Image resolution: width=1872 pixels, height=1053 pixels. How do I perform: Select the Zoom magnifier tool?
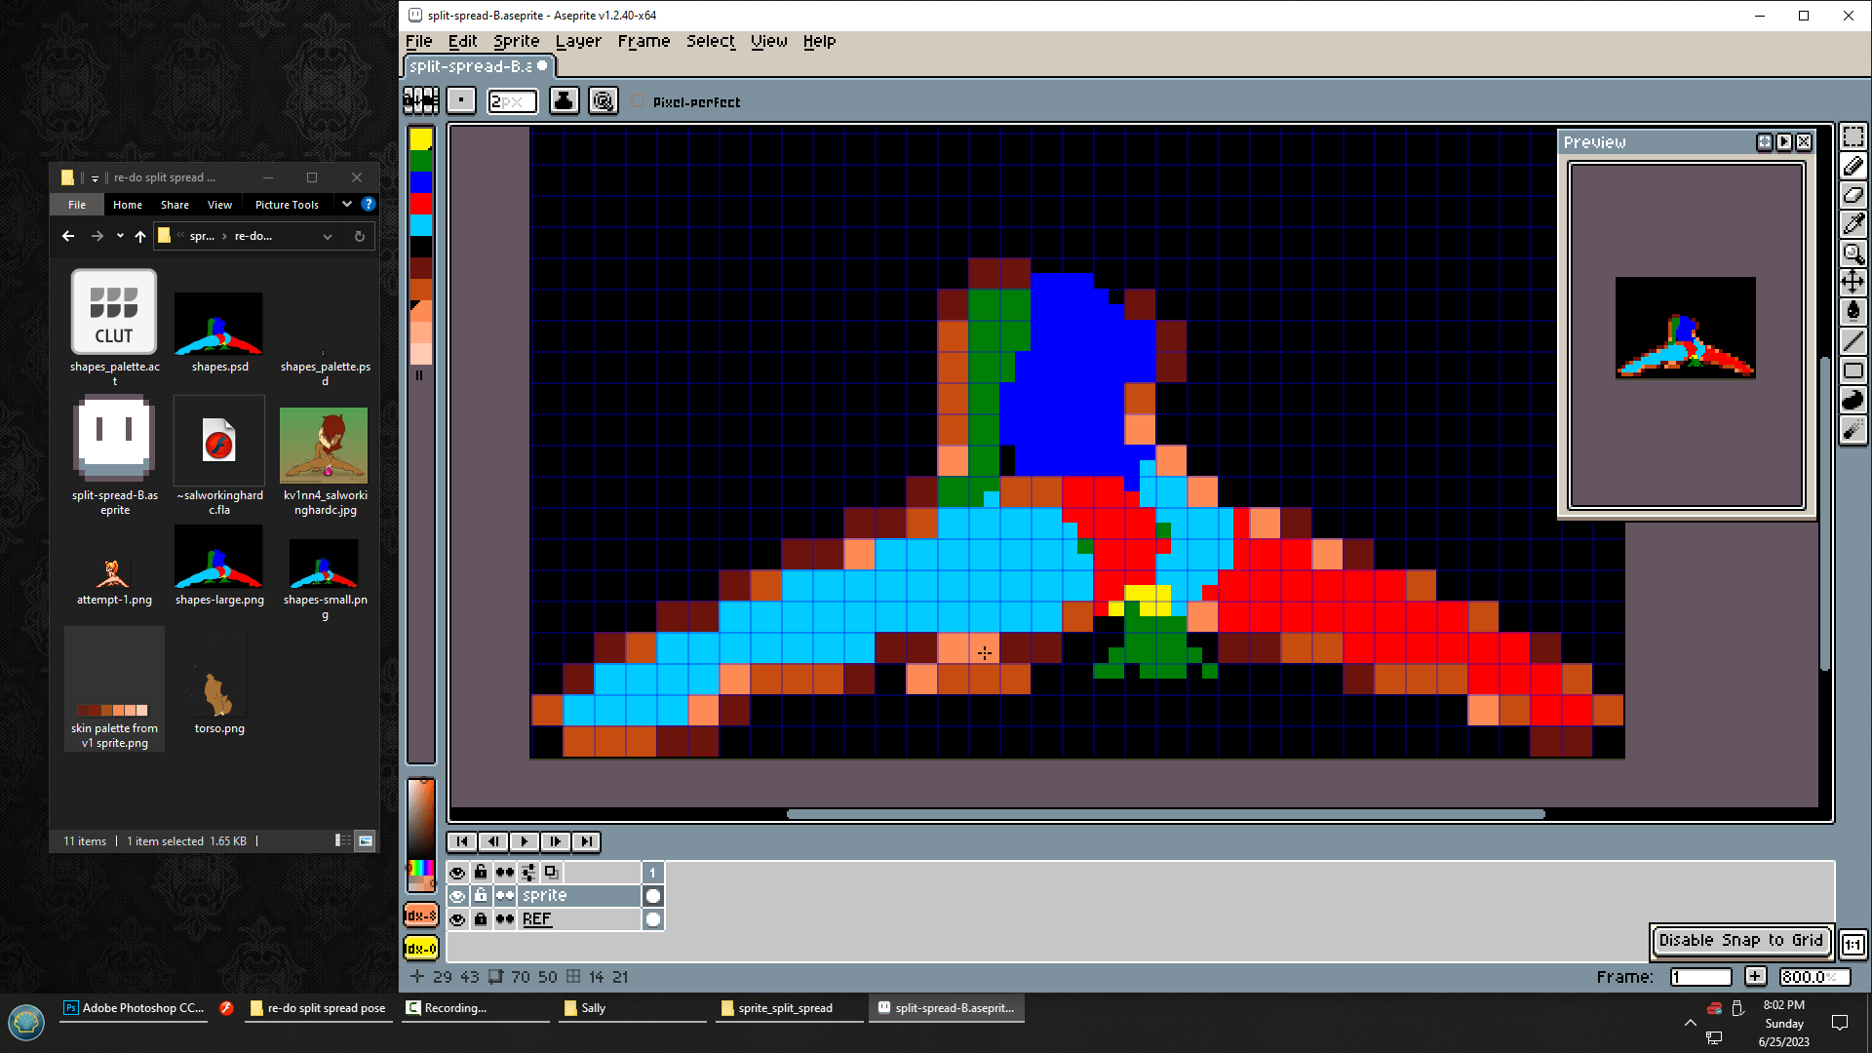pos(1852,253)
